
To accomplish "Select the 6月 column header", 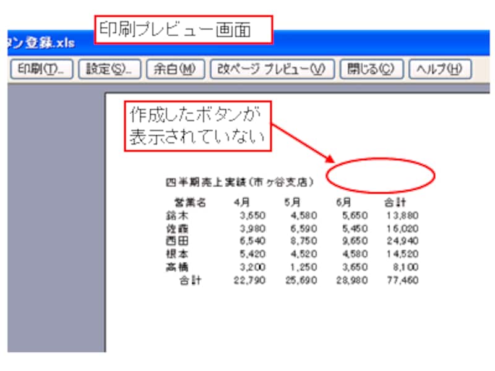I will pyautogui.click(x=343, y=202).
